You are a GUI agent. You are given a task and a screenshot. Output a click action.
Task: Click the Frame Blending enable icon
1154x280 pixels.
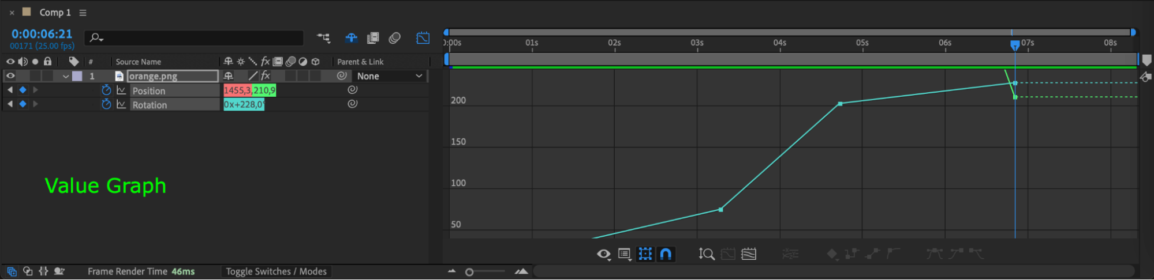pos(373,38)
